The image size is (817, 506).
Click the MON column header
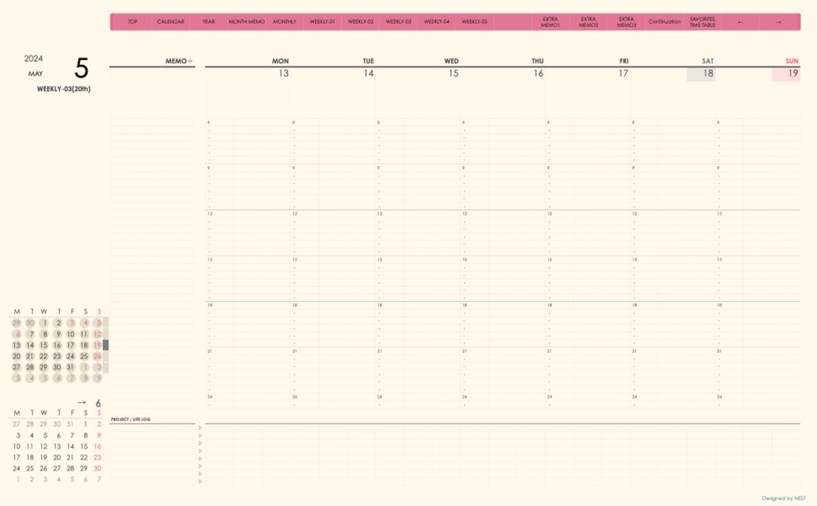[x=281, y=61]
